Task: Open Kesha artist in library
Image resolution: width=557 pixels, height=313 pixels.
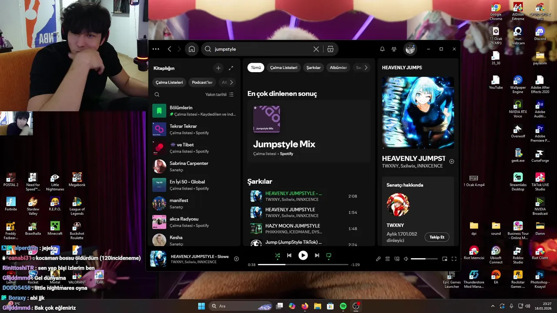Action: (195, 240)
